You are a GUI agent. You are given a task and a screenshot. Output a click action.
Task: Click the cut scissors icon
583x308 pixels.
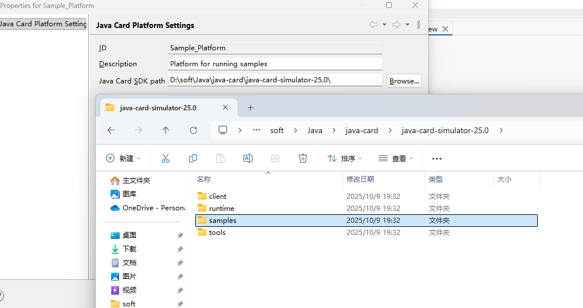pyautogui.click(x=166, y=158)
